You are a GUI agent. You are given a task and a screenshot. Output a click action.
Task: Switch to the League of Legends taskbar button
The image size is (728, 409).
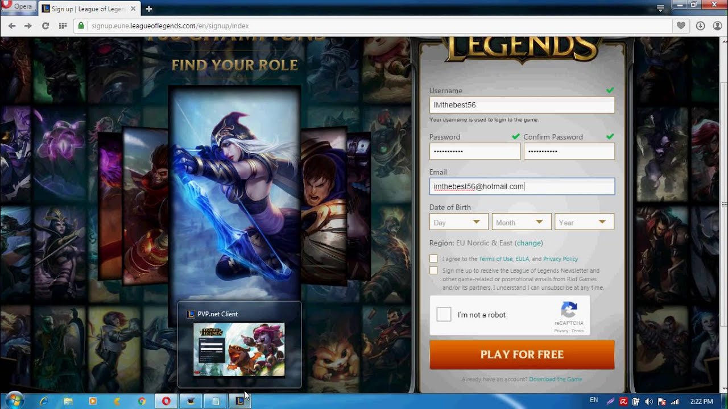239,401
